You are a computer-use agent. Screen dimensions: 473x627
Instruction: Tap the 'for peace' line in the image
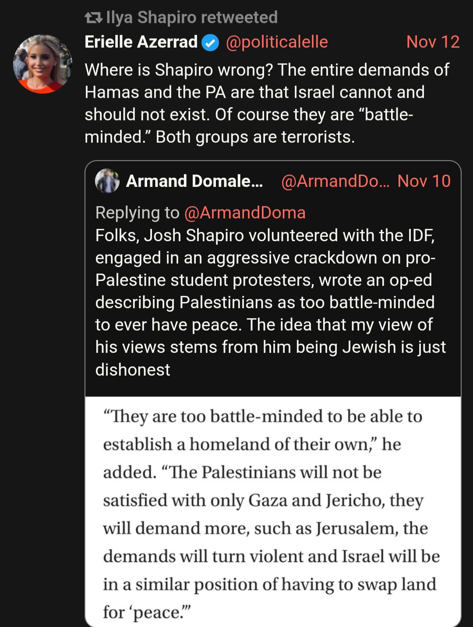[x=147, y=612]
